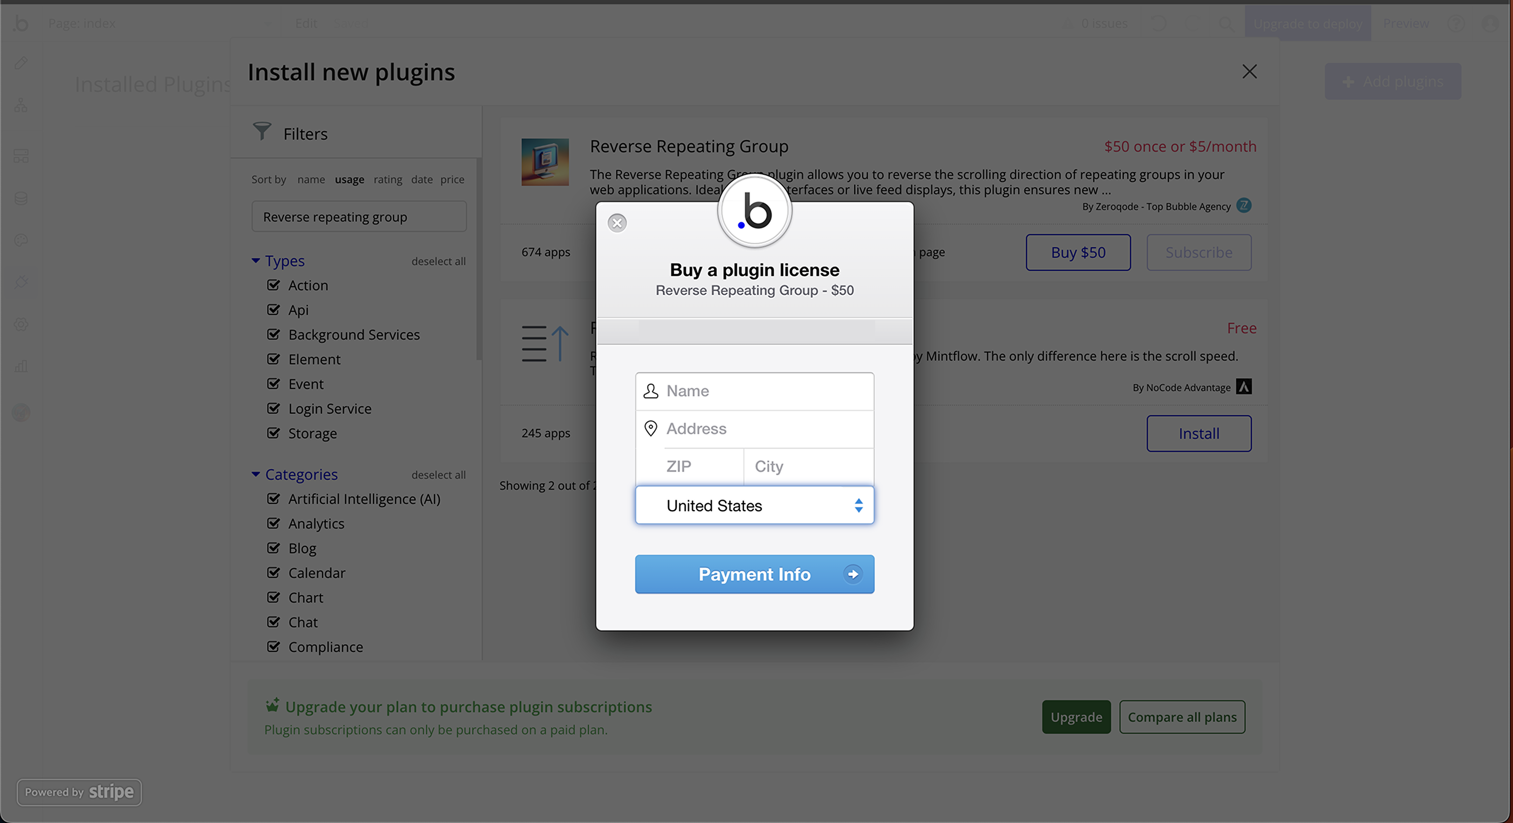The image size is (1513, 823).
Task: Click the arrow icon on Payment Info
Action: (853, 574)
